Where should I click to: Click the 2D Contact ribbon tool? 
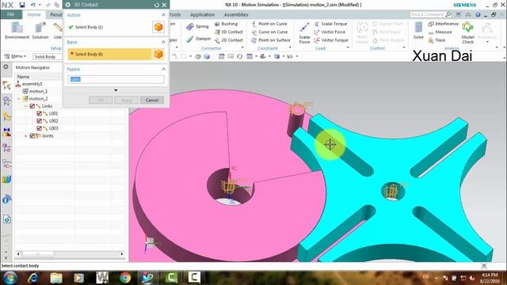pyautogui.click(x=229, y=40)
